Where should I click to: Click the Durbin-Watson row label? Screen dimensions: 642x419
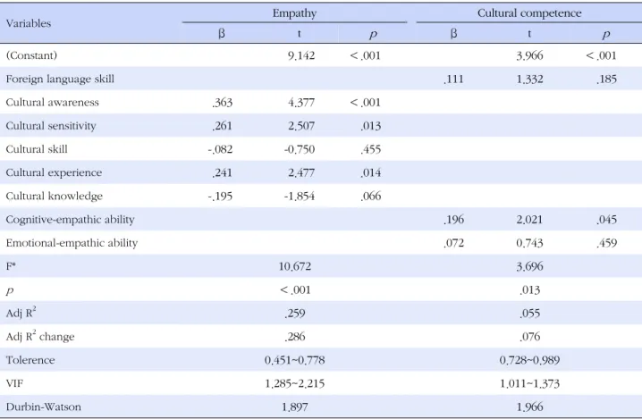43,406
